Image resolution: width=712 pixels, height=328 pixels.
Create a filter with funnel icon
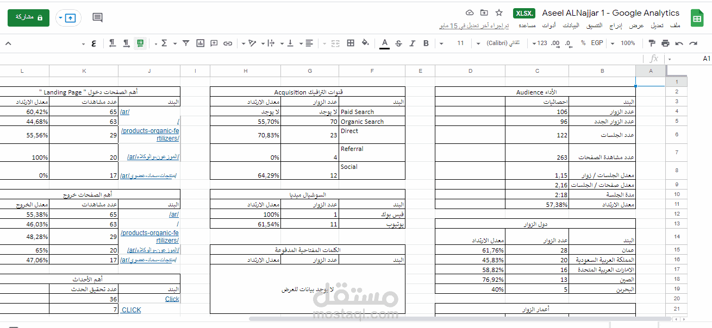(x=186, y=43)
